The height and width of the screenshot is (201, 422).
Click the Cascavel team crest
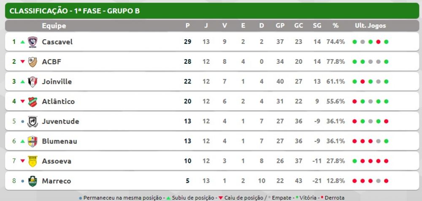[x=32, y=42]
